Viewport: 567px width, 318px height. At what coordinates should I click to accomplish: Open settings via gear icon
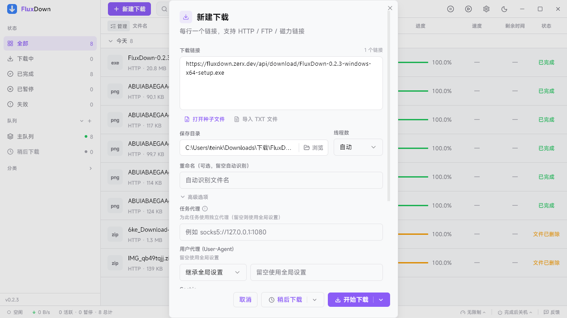486,9
